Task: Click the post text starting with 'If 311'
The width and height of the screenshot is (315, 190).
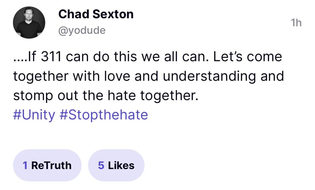Action: pyautogui.click(x=148, y=56)
